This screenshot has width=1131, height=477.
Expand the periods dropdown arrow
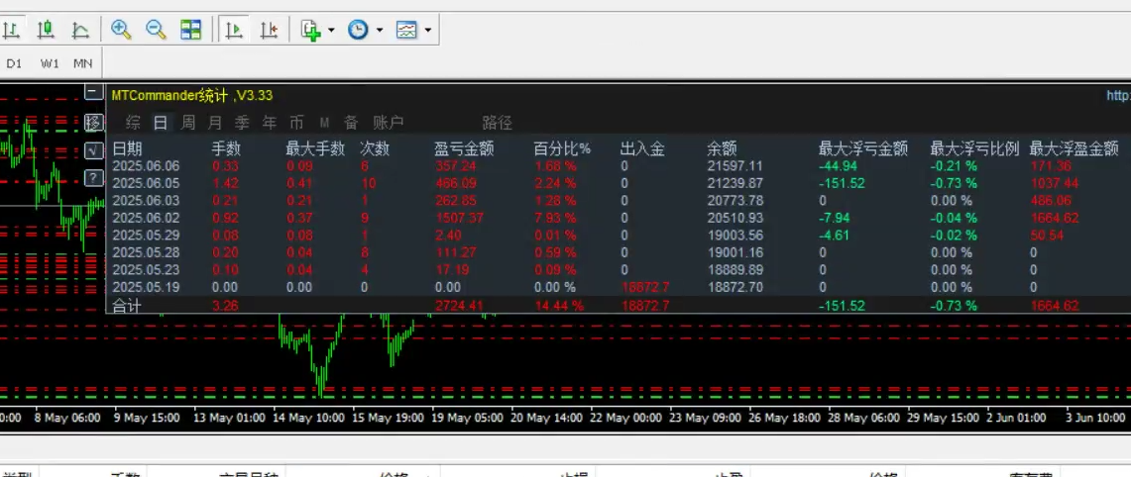point(380,31)
